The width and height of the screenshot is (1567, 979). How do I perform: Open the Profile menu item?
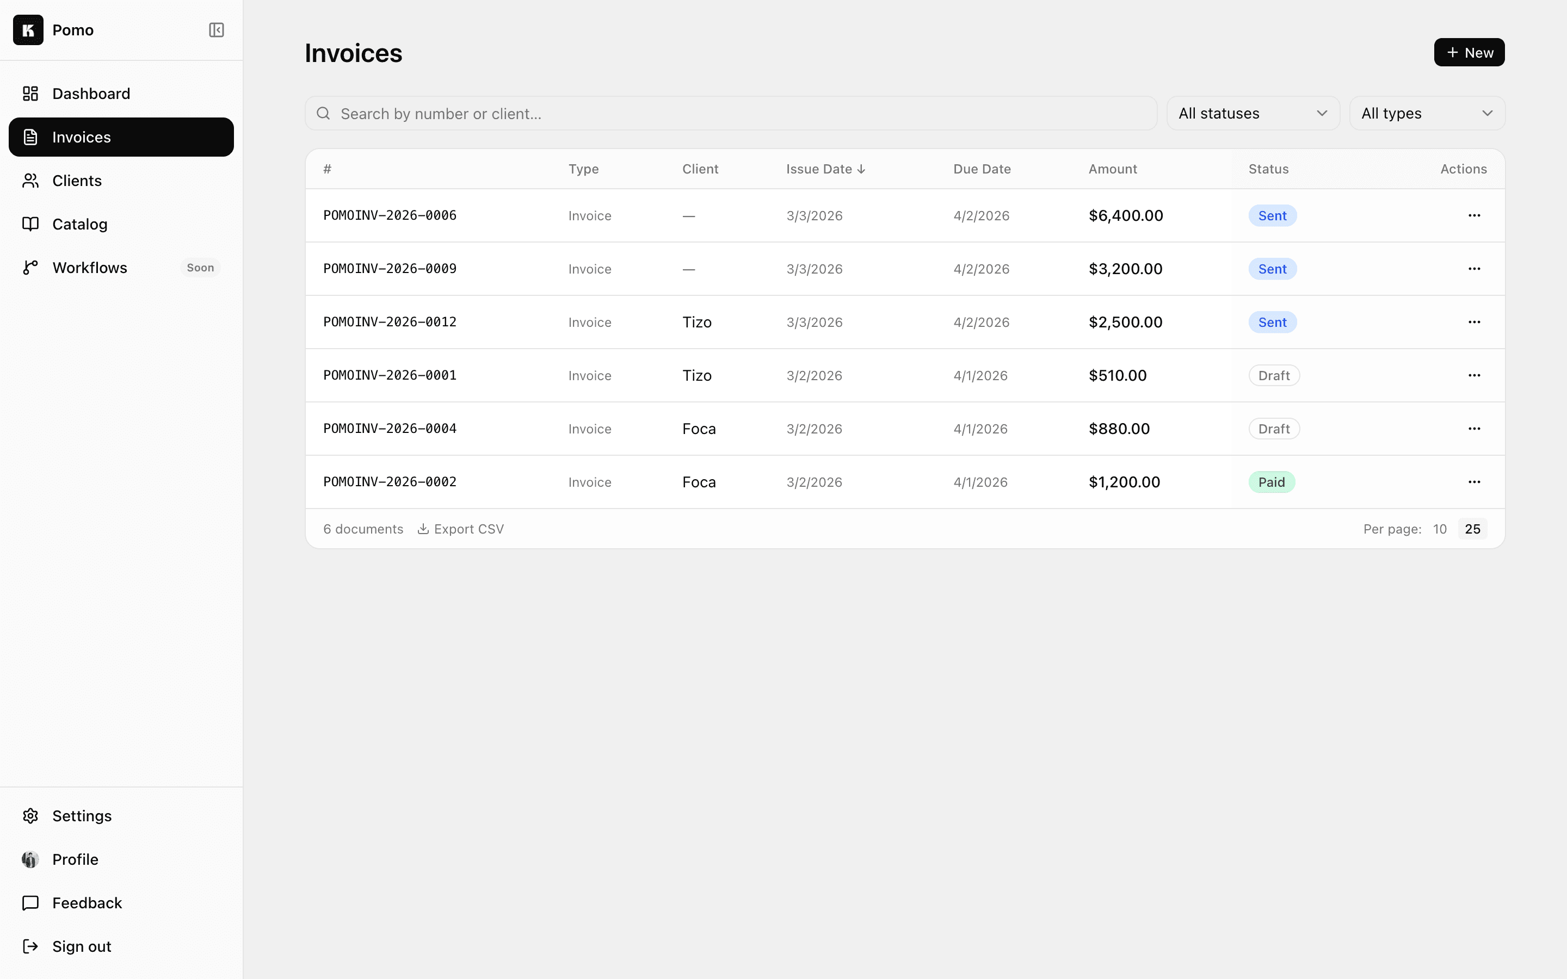tap(75, 859)
